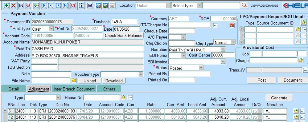
Task: Click the green plus Add record icon
Action: click(x=6, y=6)
